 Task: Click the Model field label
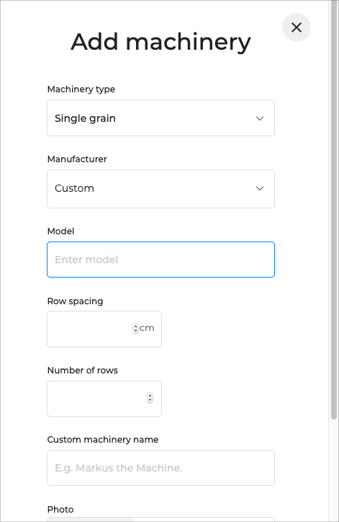[x=60, y=231]
